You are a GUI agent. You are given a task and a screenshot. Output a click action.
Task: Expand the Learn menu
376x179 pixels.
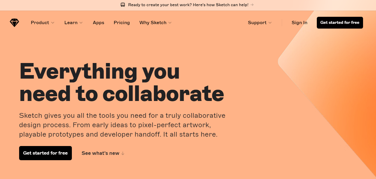[x=74, y=23]
